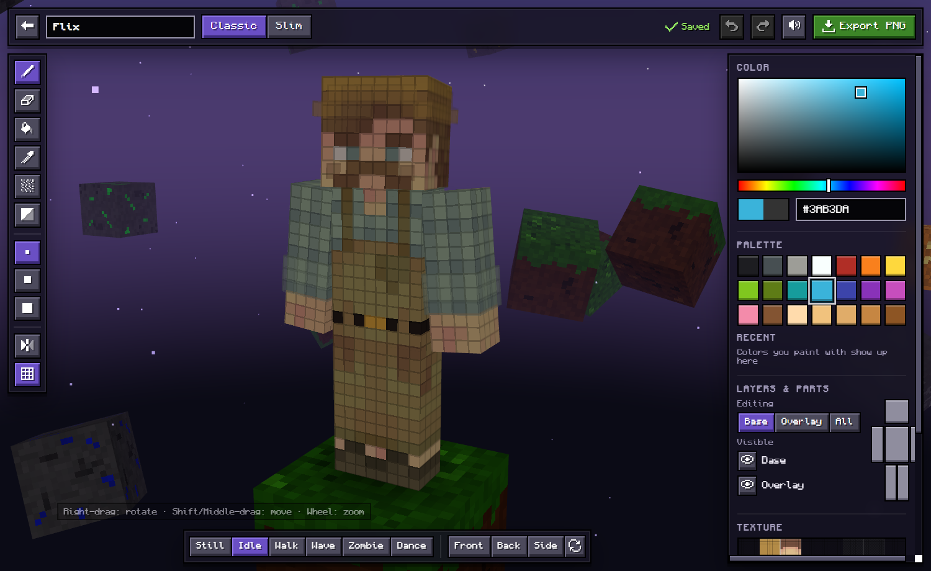Set editing layer to Base
Screen dimensions: 931x571
(x=756, y=422)
